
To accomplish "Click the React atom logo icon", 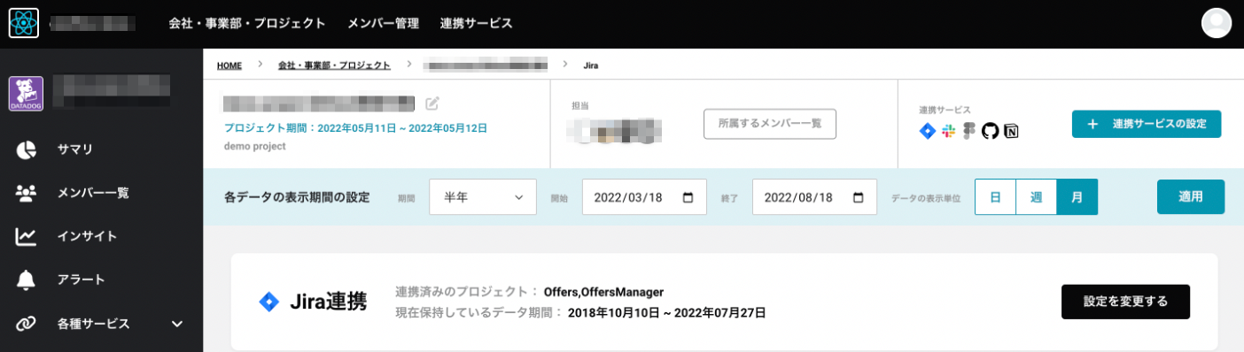I will click(x=23, y=23).
